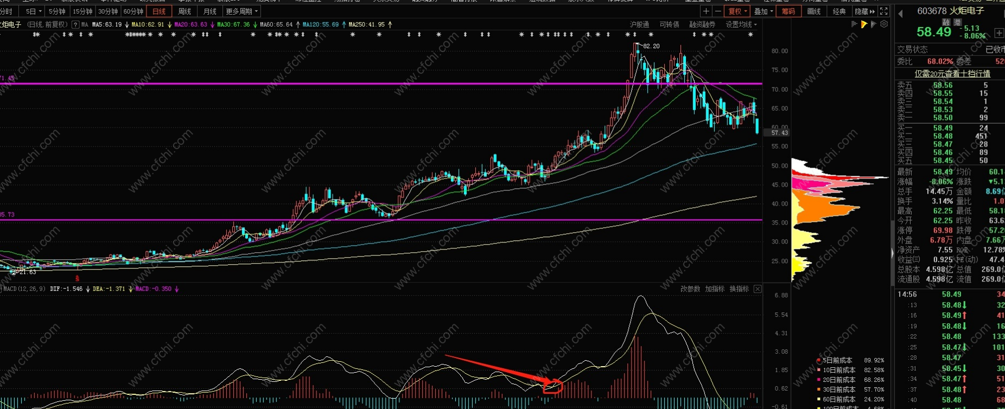Open 设置均线 moving average settings dropdown
1005x409 pixels.
tap(741, 24)
